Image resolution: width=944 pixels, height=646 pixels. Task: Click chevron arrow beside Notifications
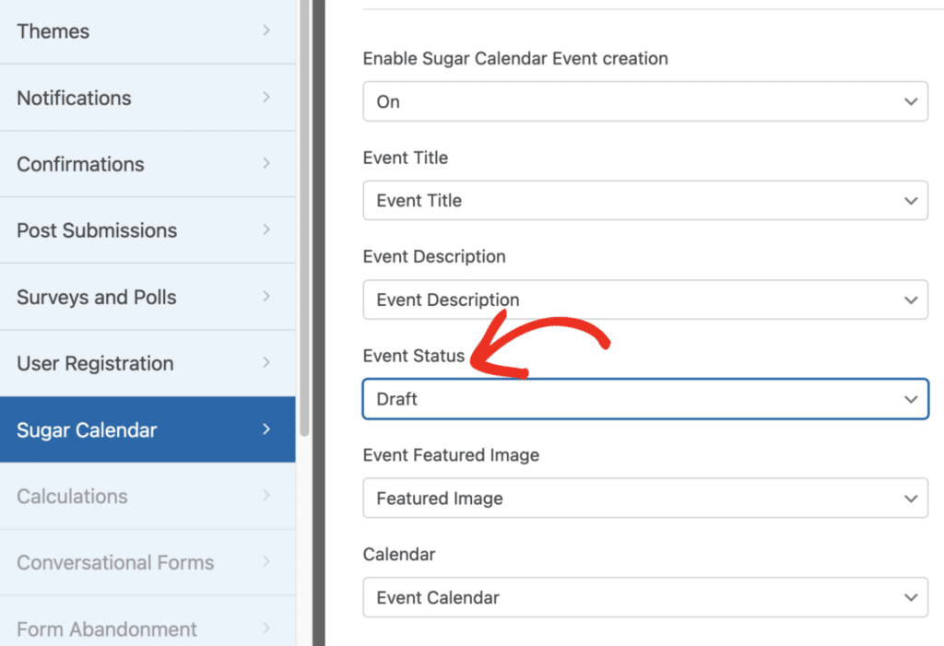coord(266,97)
